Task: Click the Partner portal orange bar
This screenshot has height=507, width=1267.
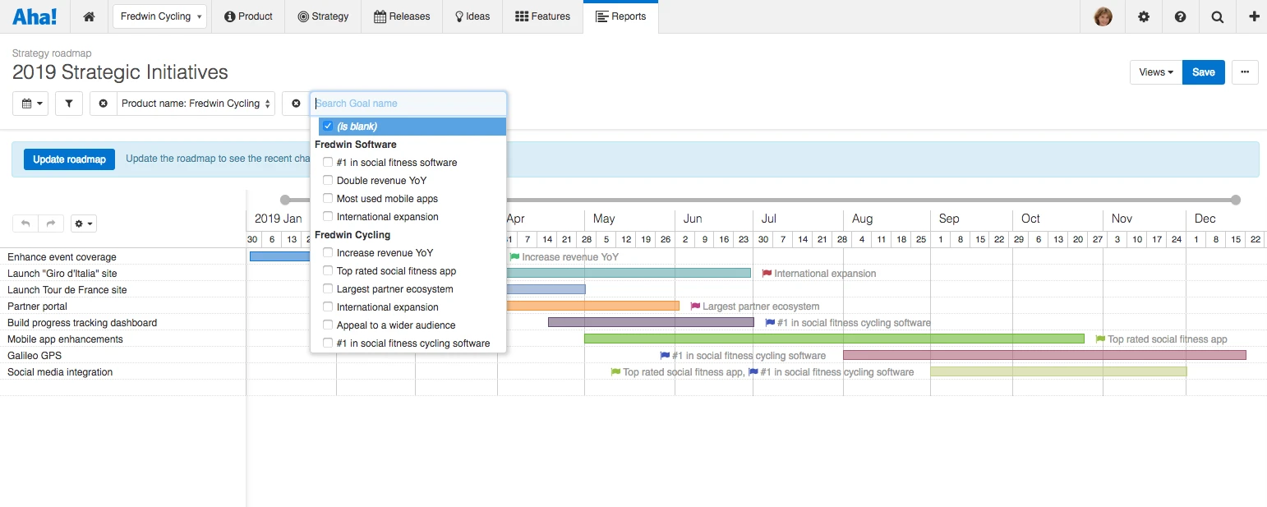Action: (593, 306)
